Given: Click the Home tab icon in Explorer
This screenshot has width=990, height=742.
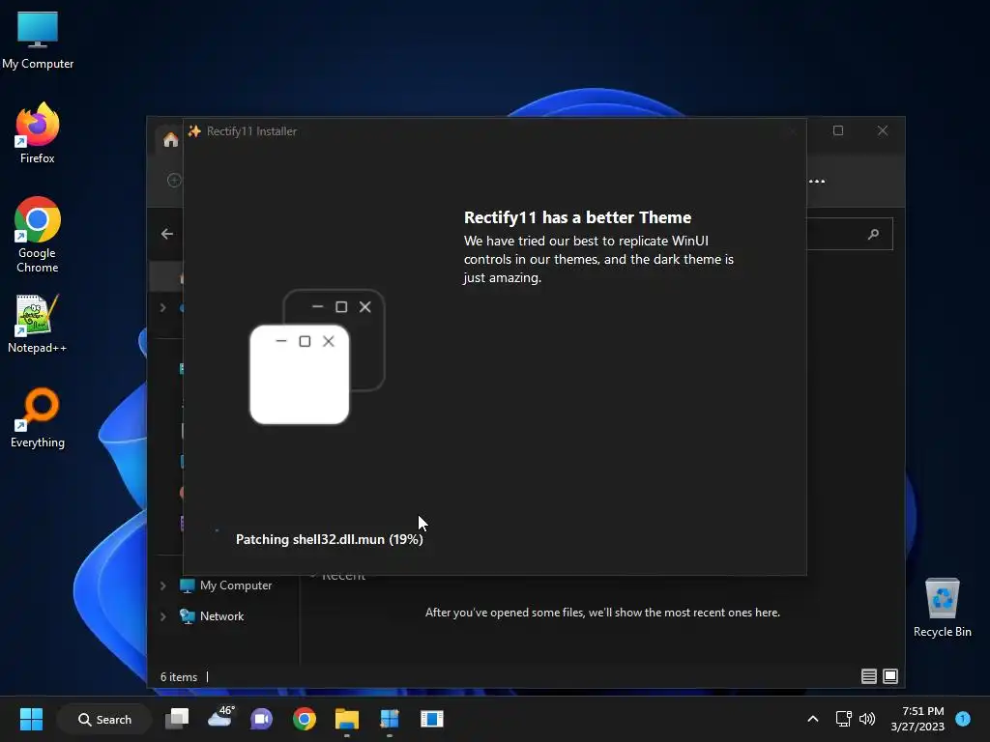Looking at the screenshot, I should (x=170, y=140).
